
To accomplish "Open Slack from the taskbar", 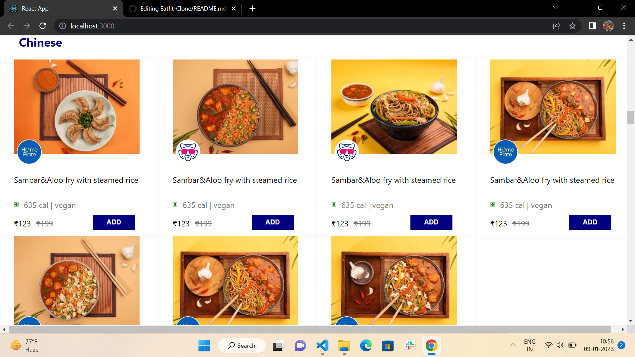I will (410, 345).
